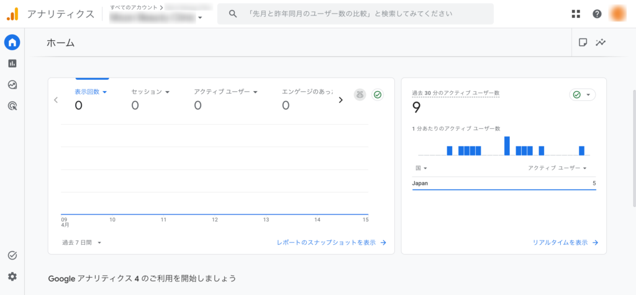This screenshot has height=295, width=636.
Task: Open リアルタイムを表示 link
Action: [x=565, y=243]
